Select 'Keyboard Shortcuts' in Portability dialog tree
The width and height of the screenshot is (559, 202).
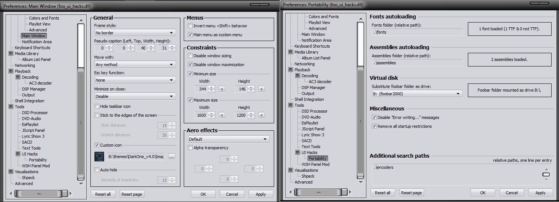pos(312,46)
